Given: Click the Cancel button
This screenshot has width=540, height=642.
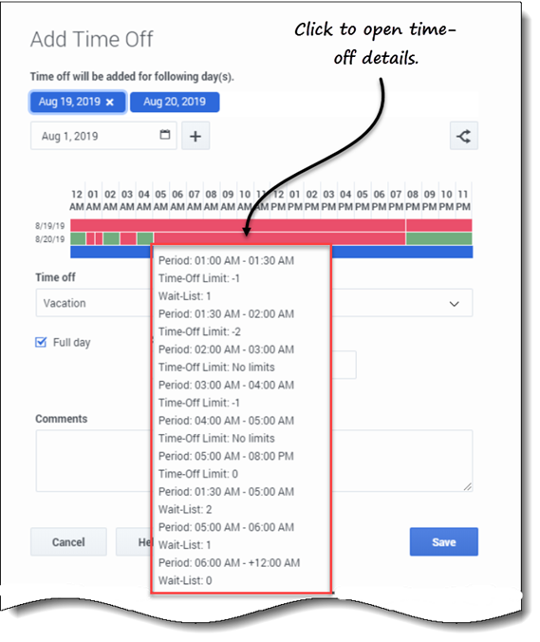Looking at the screenshot, I should click(x=68, y=541).
